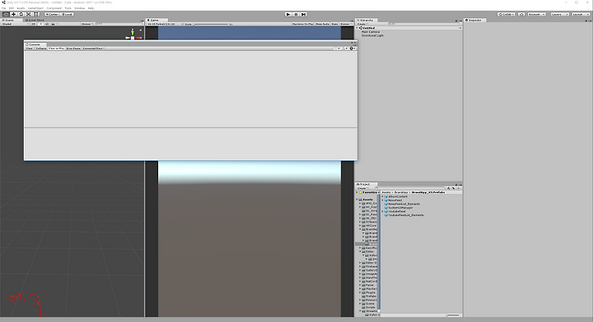Toggle Maximize On Play in Game view

(x=302, y=24)
